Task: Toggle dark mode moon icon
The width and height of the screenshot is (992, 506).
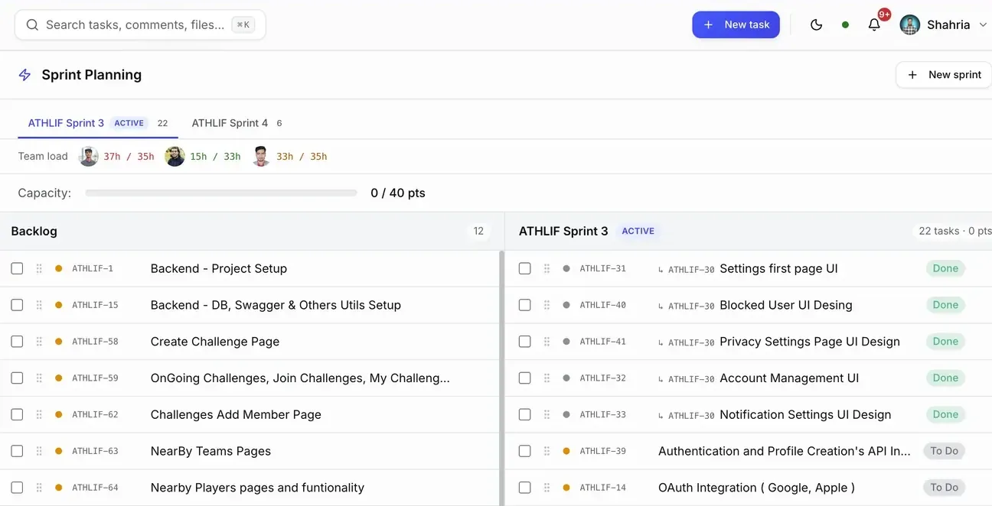Action: click(x=817, y=24)
